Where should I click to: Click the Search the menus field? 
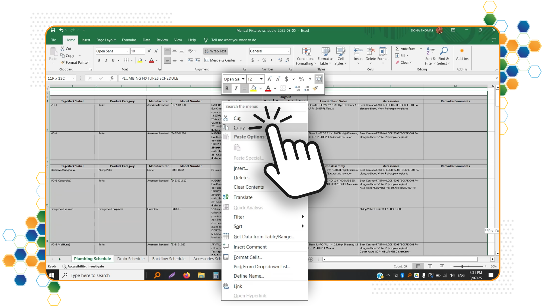[x=264, y=107]
